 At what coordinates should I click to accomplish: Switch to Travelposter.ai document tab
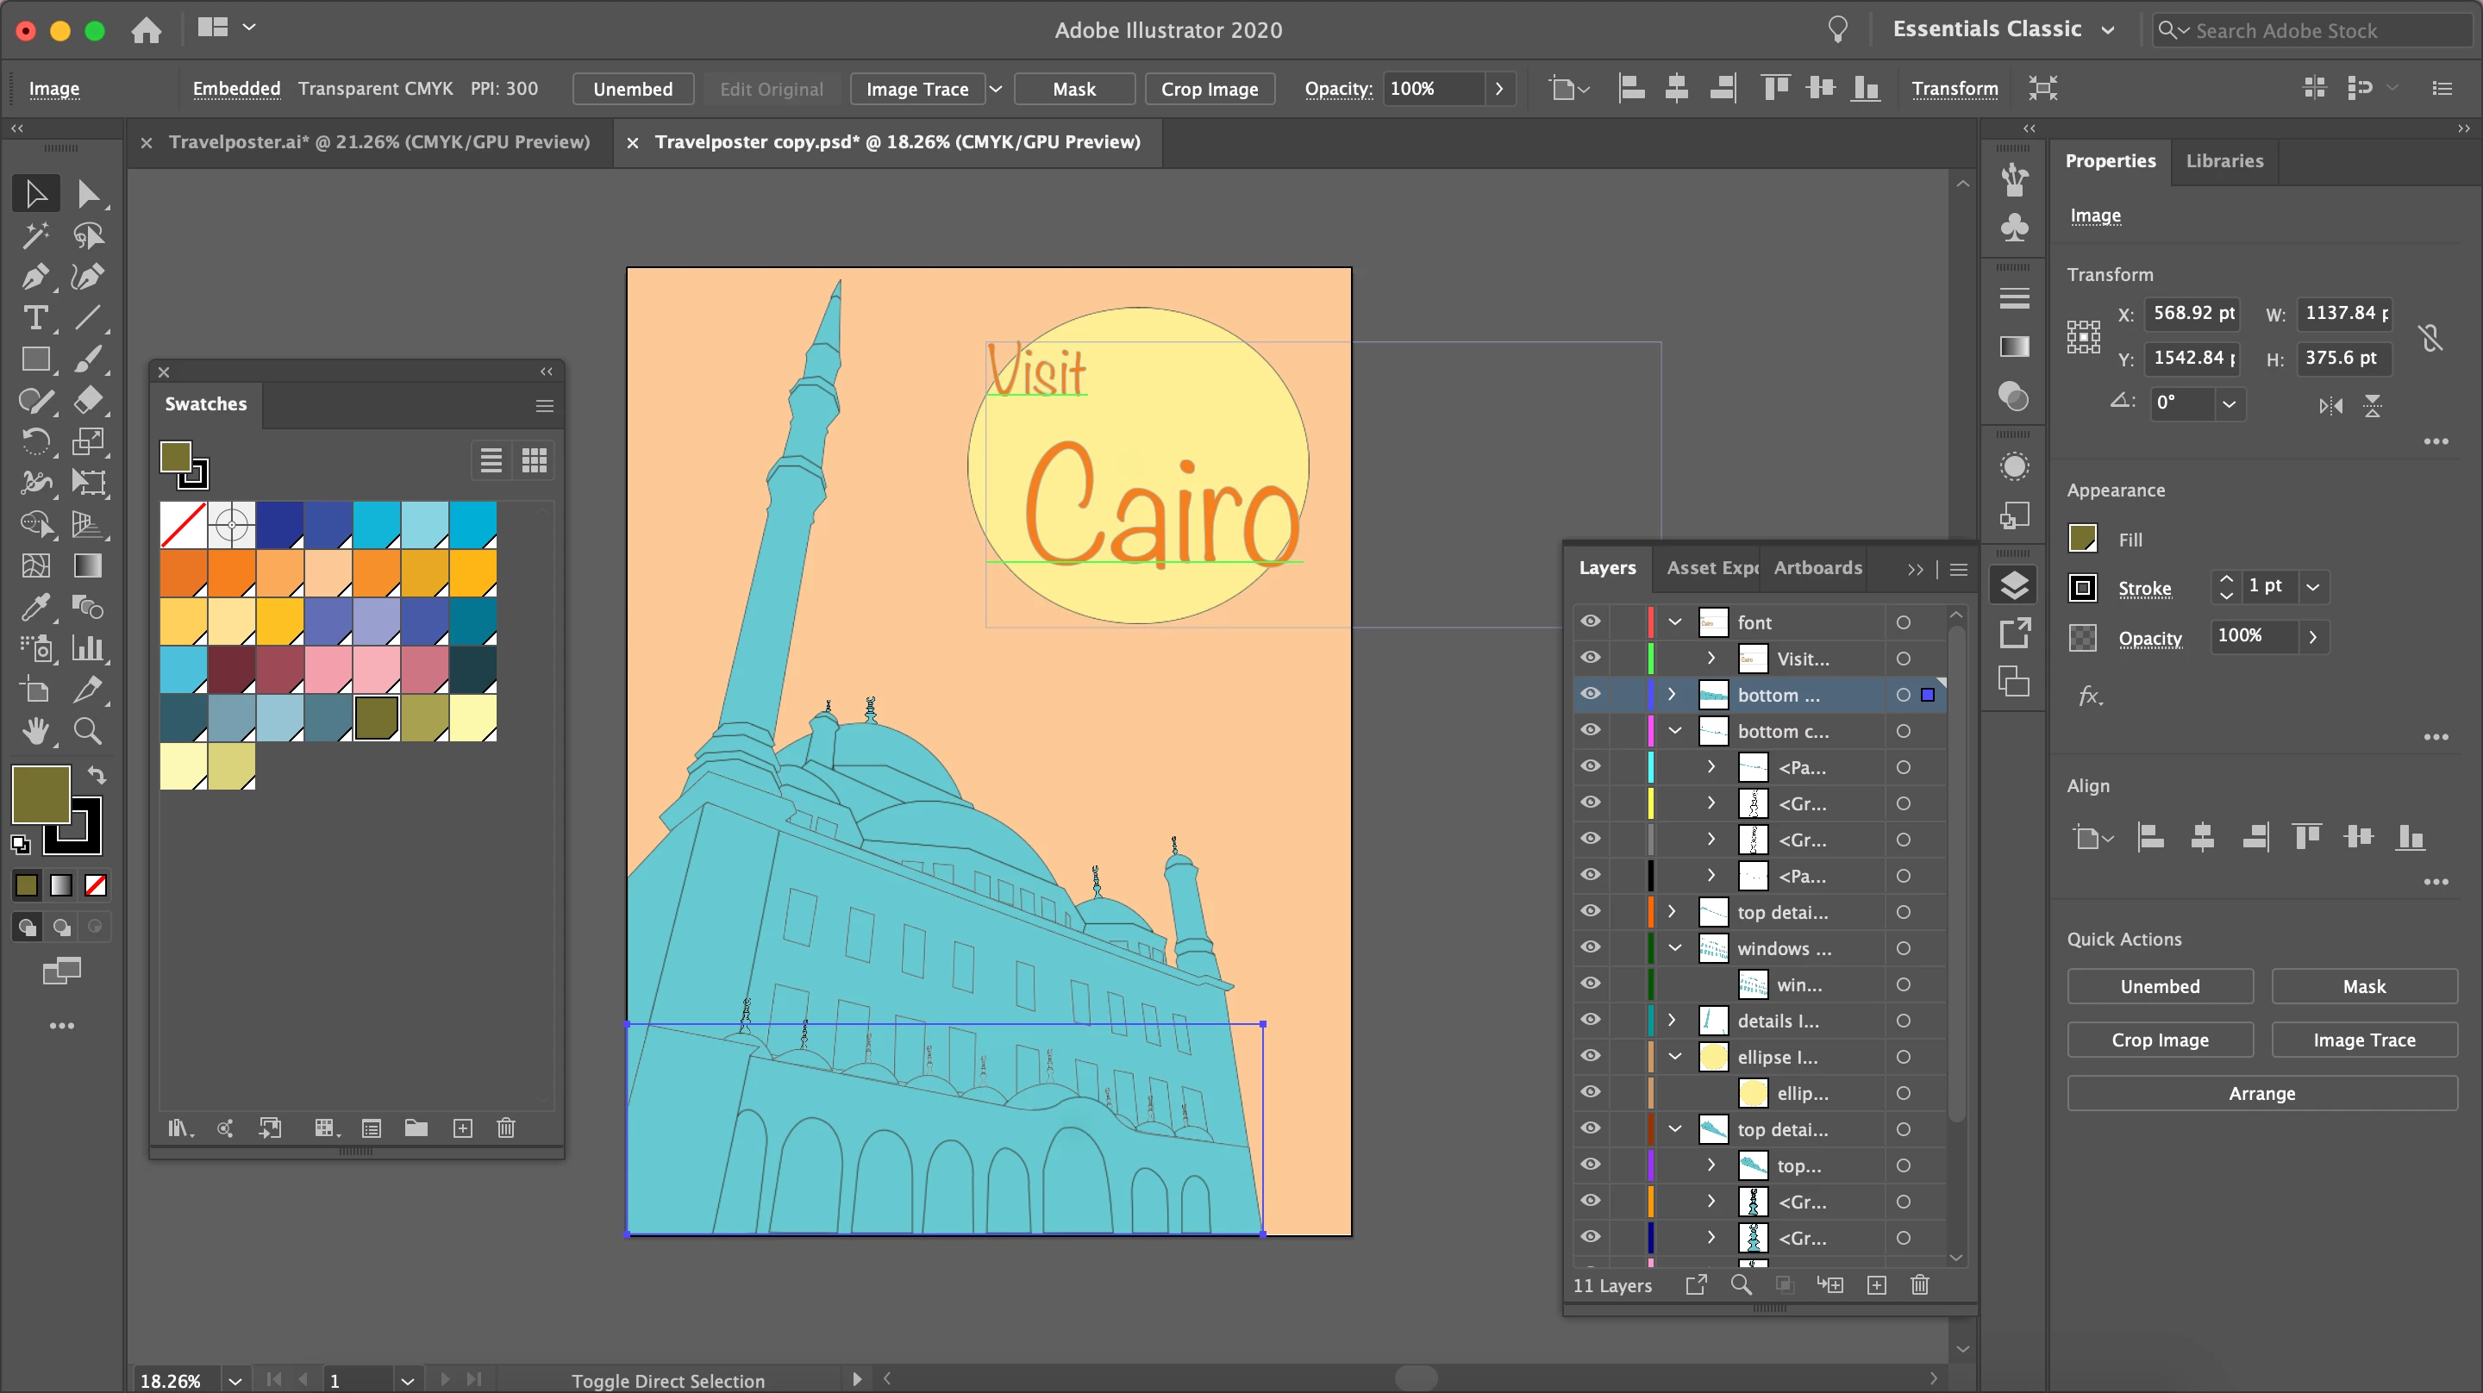(x=378, y=143)
